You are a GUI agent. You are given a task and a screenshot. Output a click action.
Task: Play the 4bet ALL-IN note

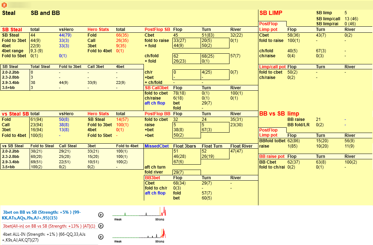click(x=101, y=237)
